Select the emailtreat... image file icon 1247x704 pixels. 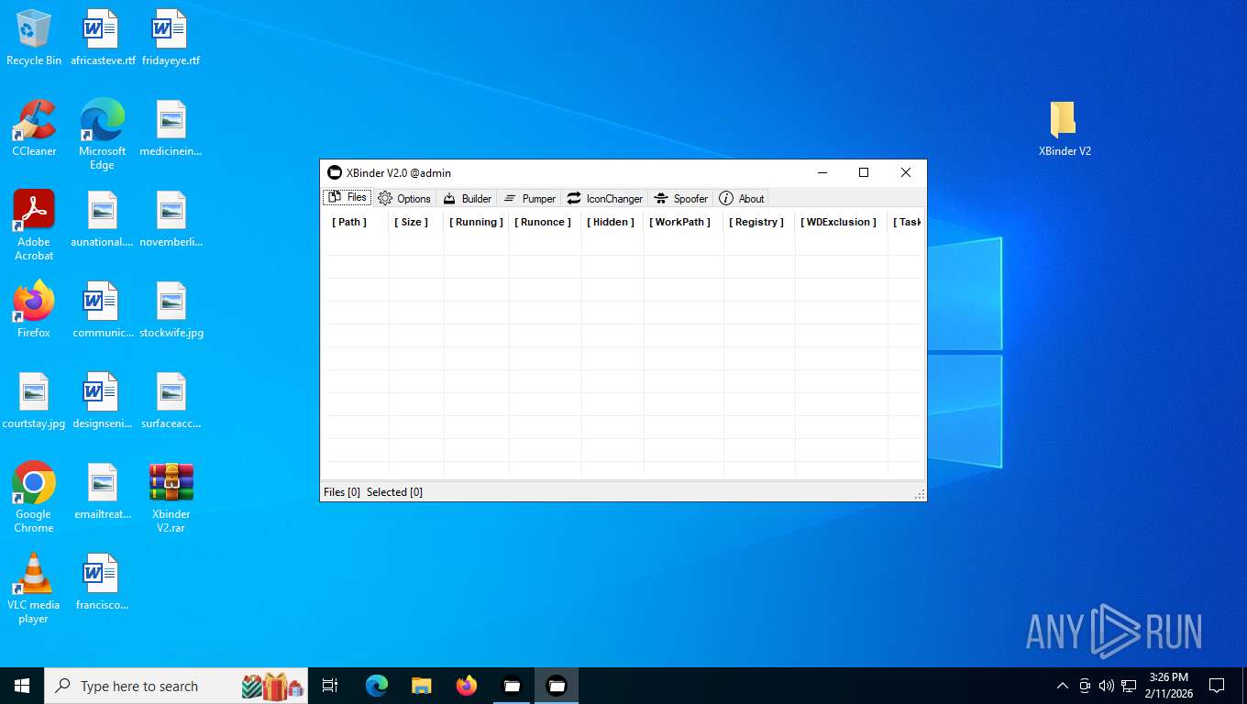pyautogui.click(x=103, y=491)
